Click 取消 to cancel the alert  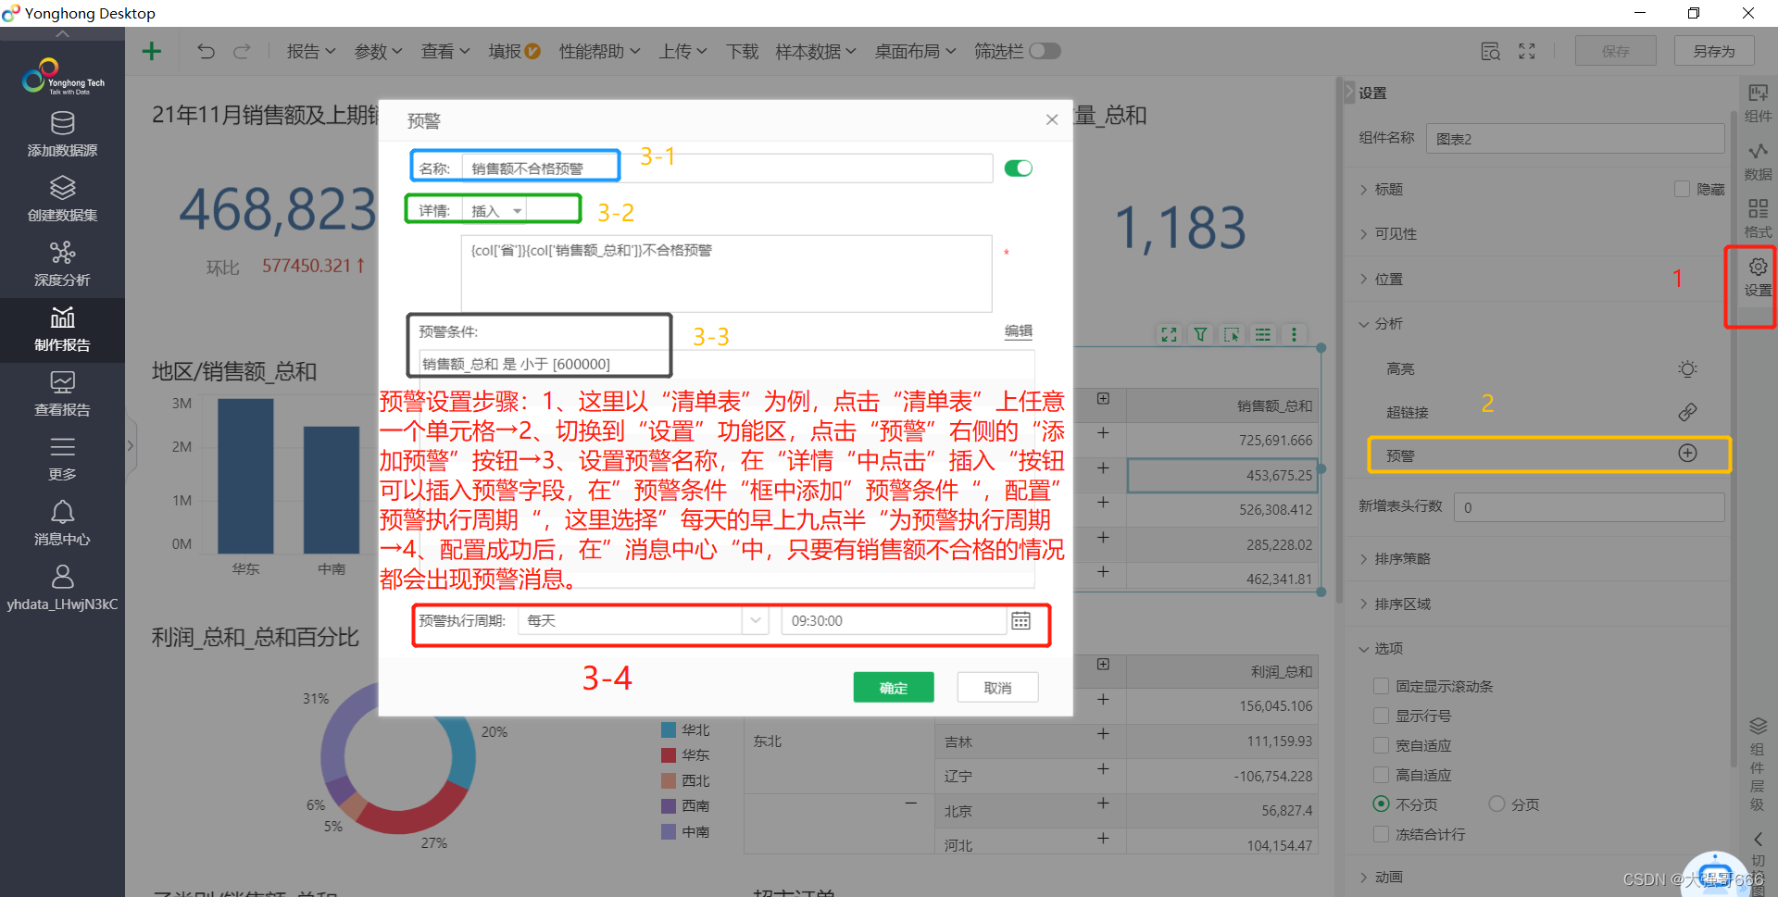coord(997,687)
